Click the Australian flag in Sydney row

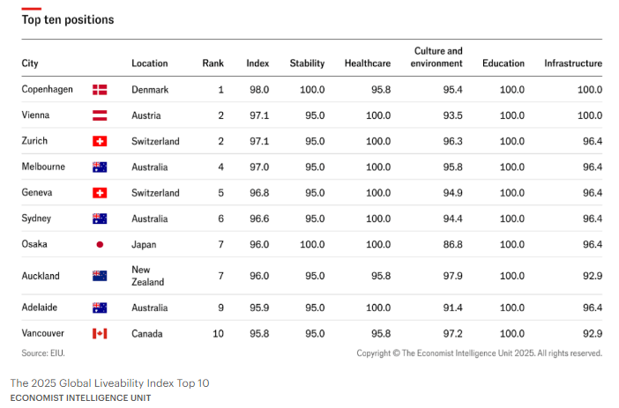pos(100,219)
